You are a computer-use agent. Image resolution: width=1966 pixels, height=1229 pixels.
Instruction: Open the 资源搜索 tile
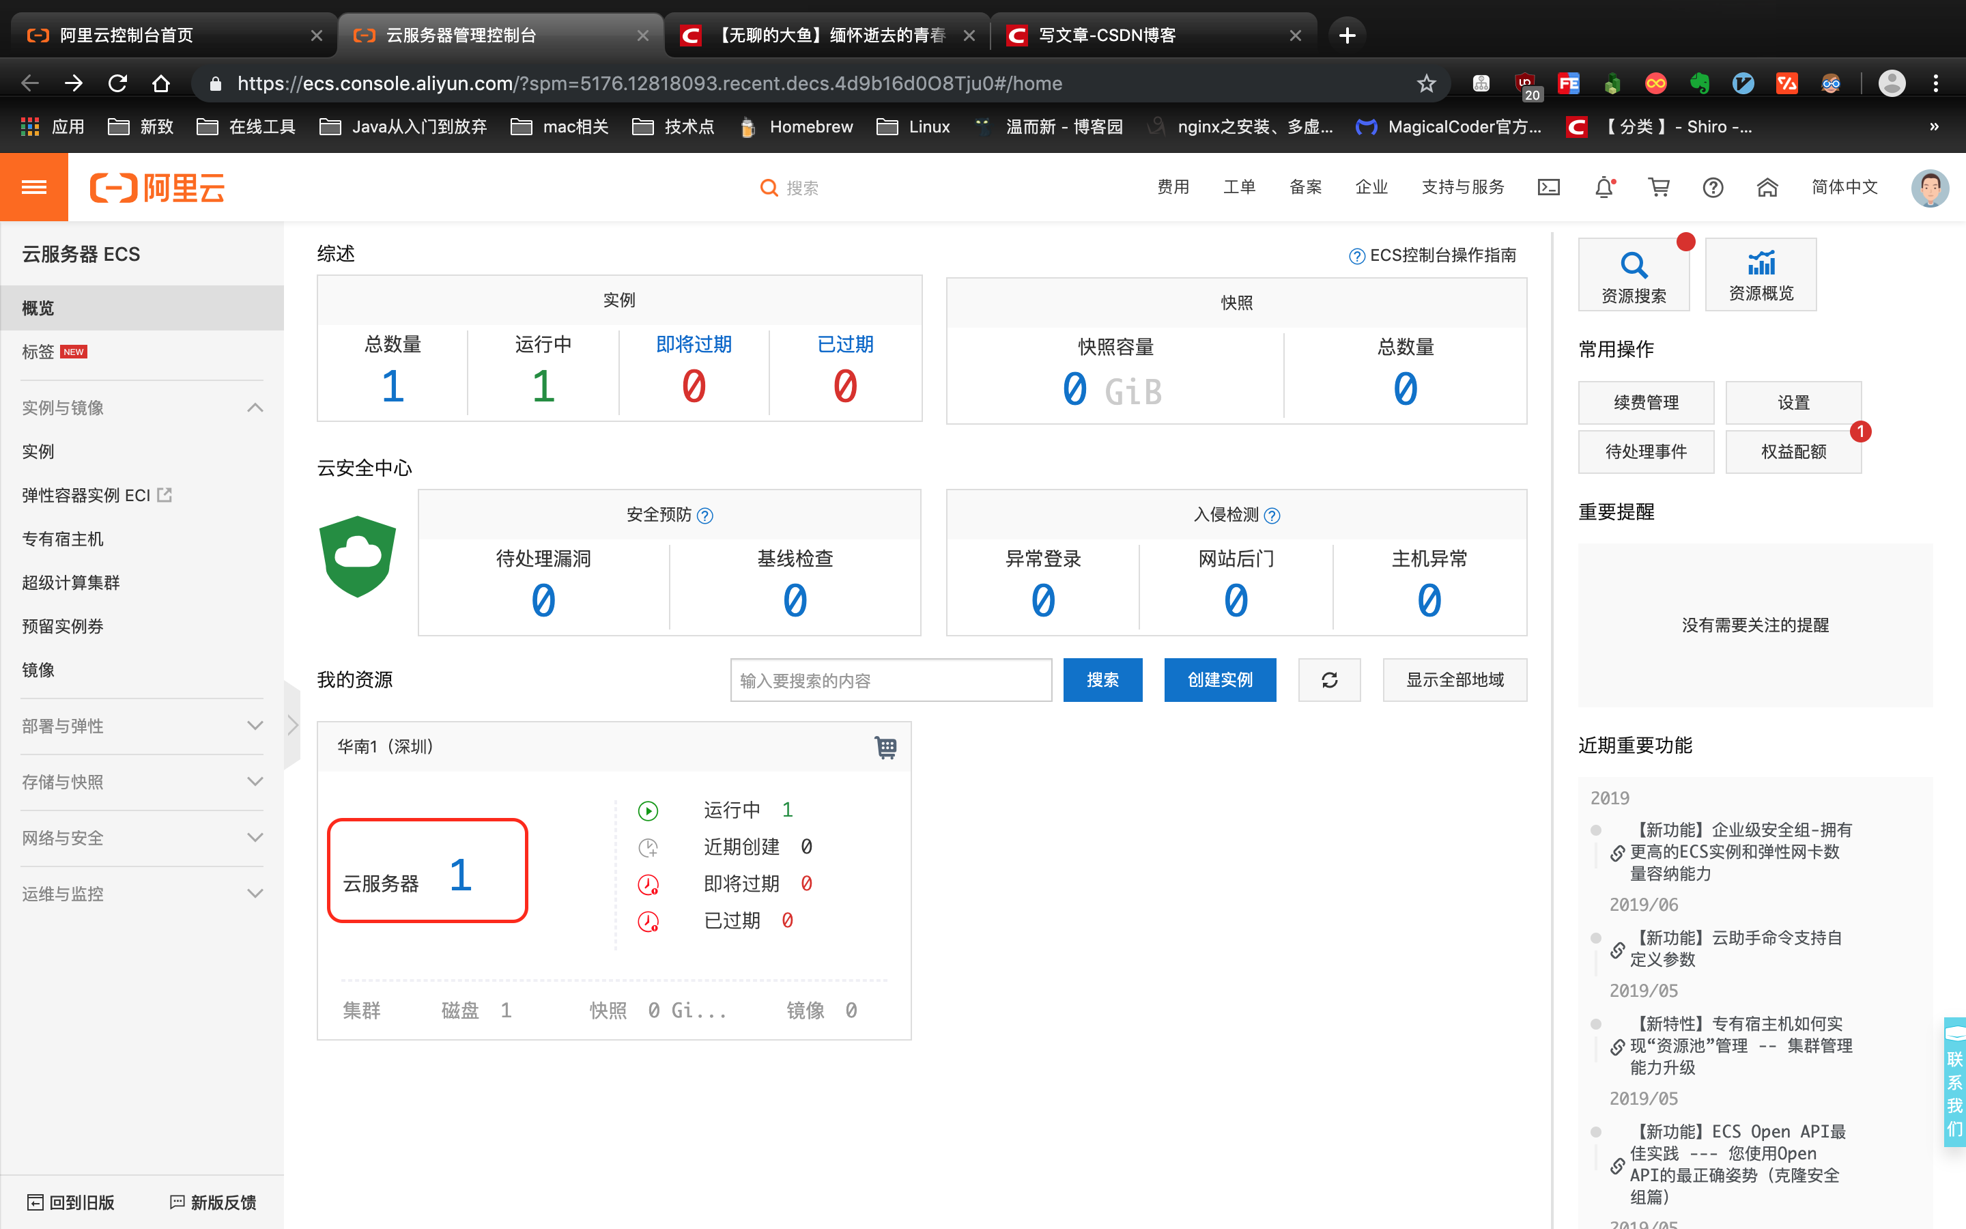1633,274
